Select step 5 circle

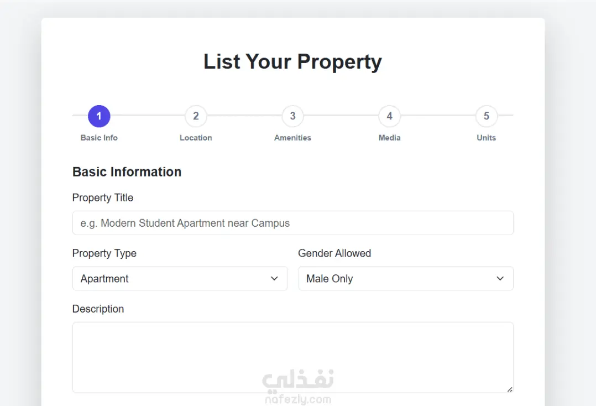(487, 116)
